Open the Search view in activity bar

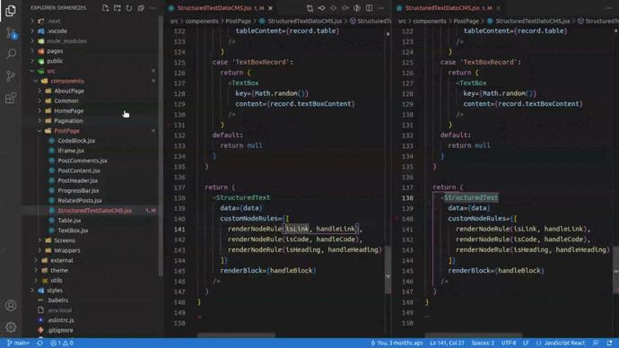coord(11,53)
